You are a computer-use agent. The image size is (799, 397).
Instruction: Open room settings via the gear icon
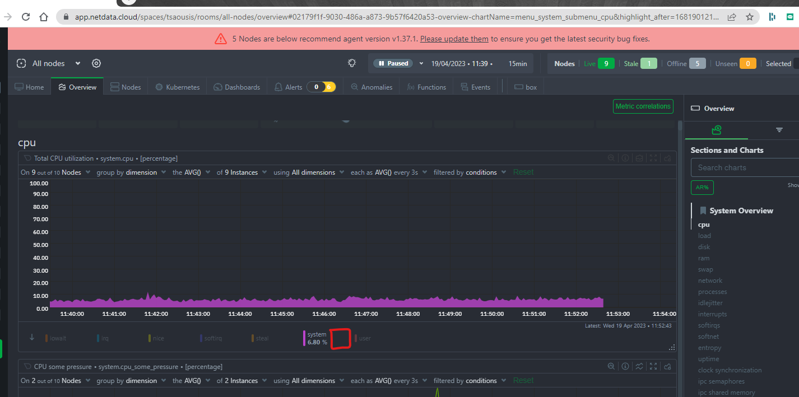point(96,63)
